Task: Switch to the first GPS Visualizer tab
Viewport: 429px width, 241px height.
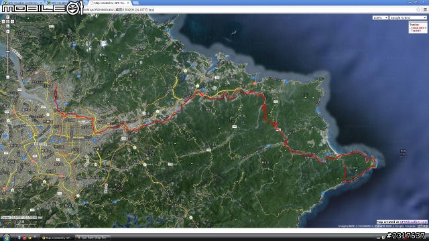Action: (22, 3)
